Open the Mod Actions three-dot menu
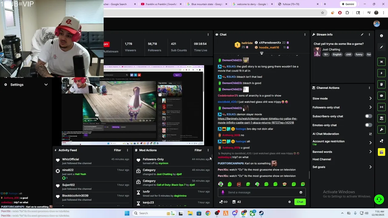 (x=208, y=150)
